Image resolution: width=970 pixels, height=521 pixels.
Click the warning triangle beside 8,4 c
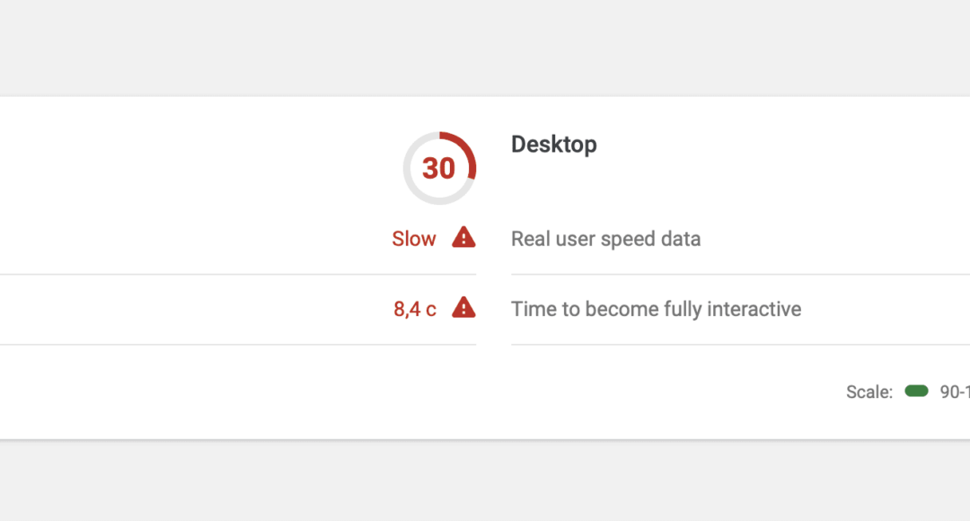(x=463, y=307)
